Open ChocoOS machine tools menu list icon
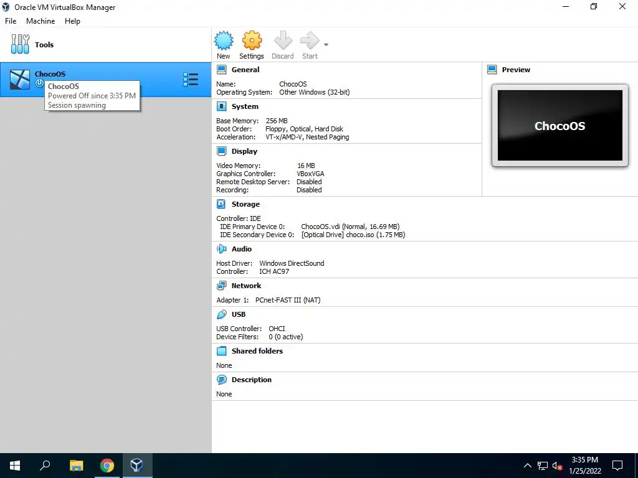Image resolution: width=638 pixels, height=478 pixels. (191, 79)
